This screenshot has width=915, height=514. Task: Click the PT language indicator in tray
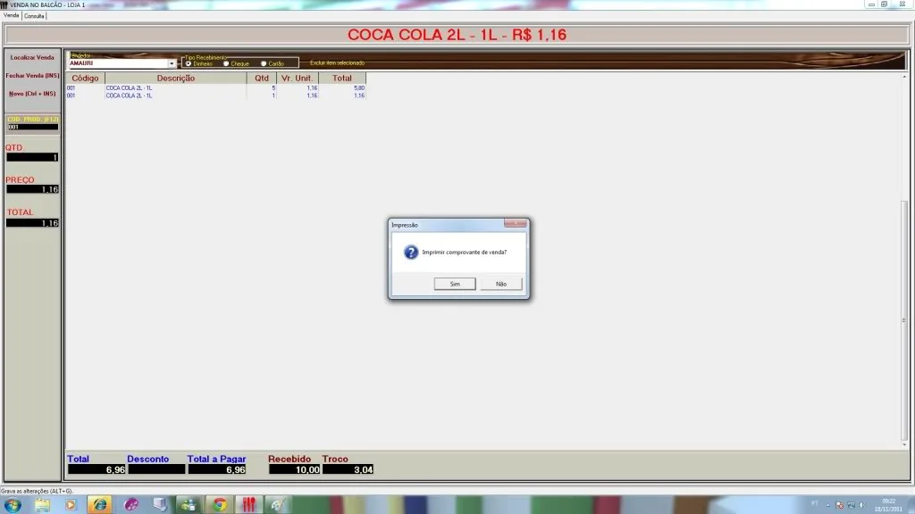pyautogui.click(x=815, y=504)
